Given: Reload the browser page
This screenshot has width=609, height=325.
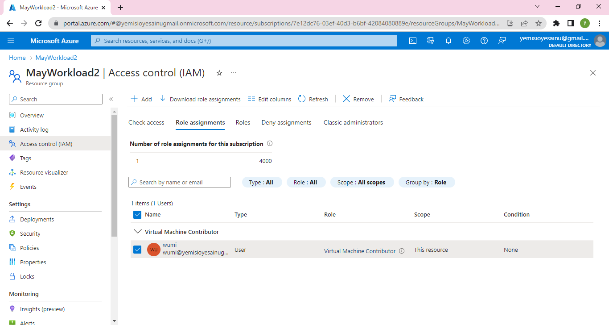Looking at the screenshot, I should click(38, 23).
